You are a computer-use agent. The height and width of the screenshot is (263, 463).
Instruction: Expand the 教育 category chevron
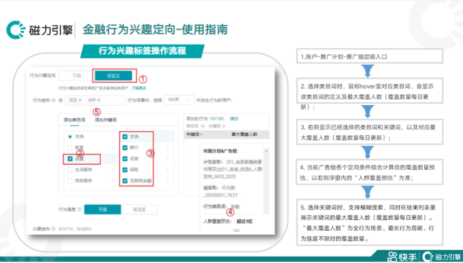pos(113,147)
